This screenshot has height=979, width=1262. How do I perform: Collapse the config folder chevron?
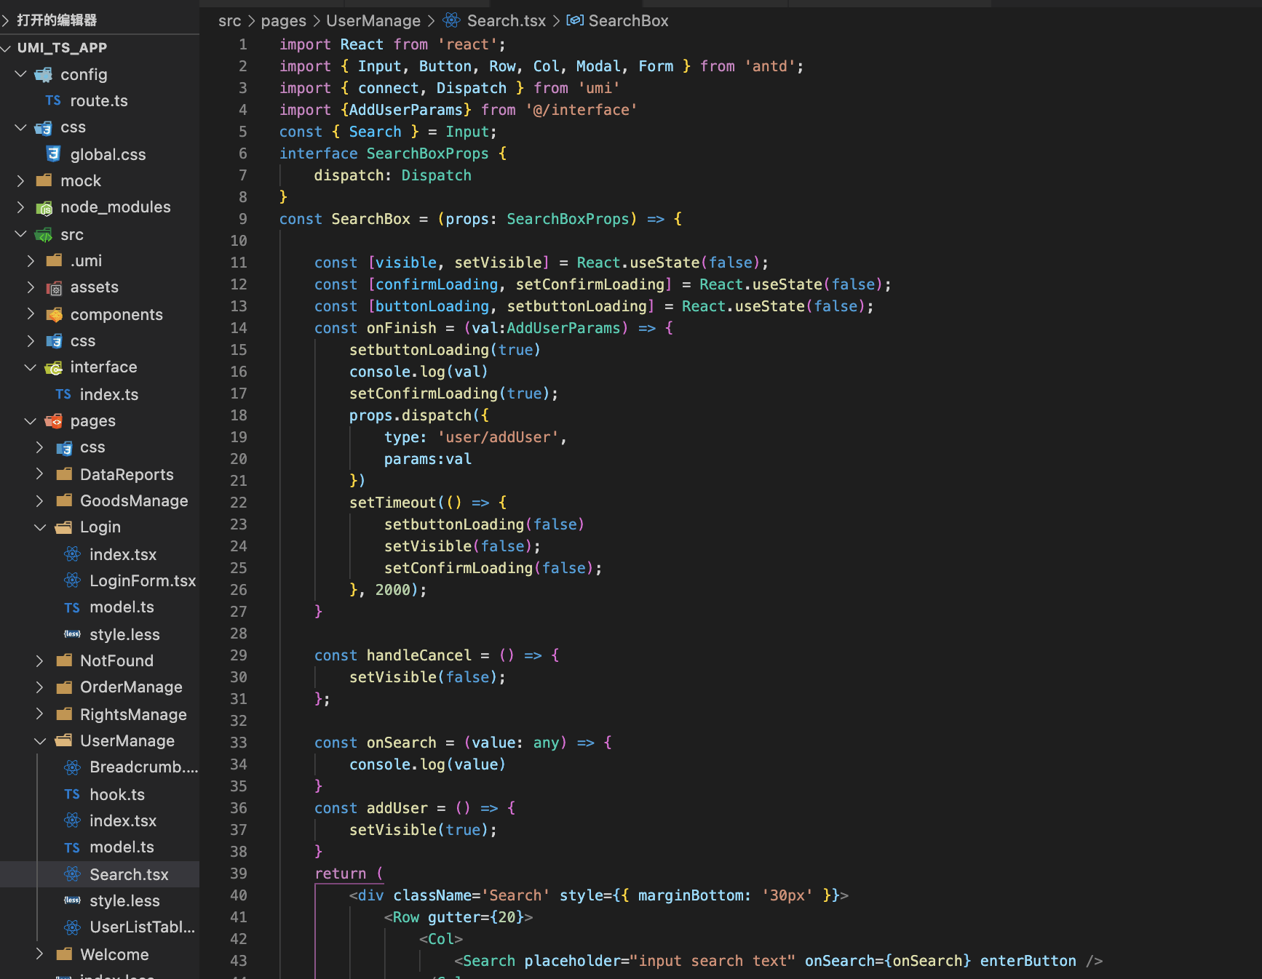click(20, 74)
